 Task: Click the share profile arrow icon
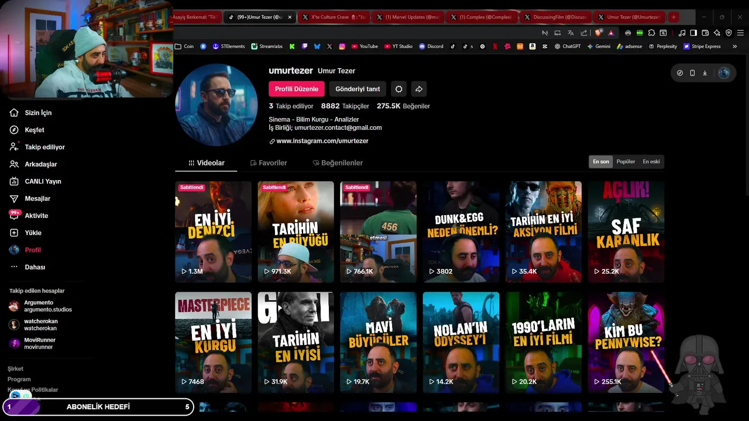pyautogui.click(x=418, y=89)
